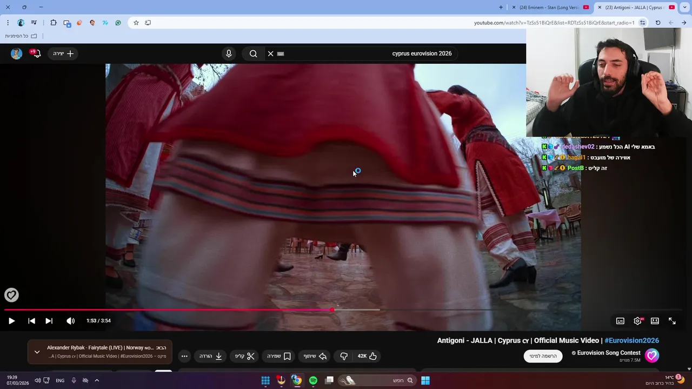Viewport: 692px width, 389px height.
Task: Toggle subtitles on the video player
Action: click(x=620, y=321)
